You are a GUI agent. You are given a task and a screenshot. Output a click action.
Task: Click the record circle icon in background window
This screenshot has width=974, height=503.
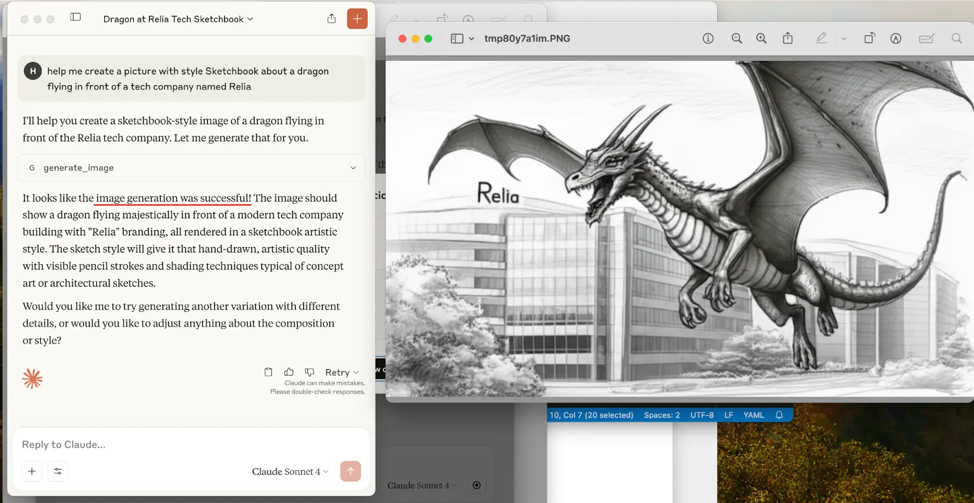477,485
